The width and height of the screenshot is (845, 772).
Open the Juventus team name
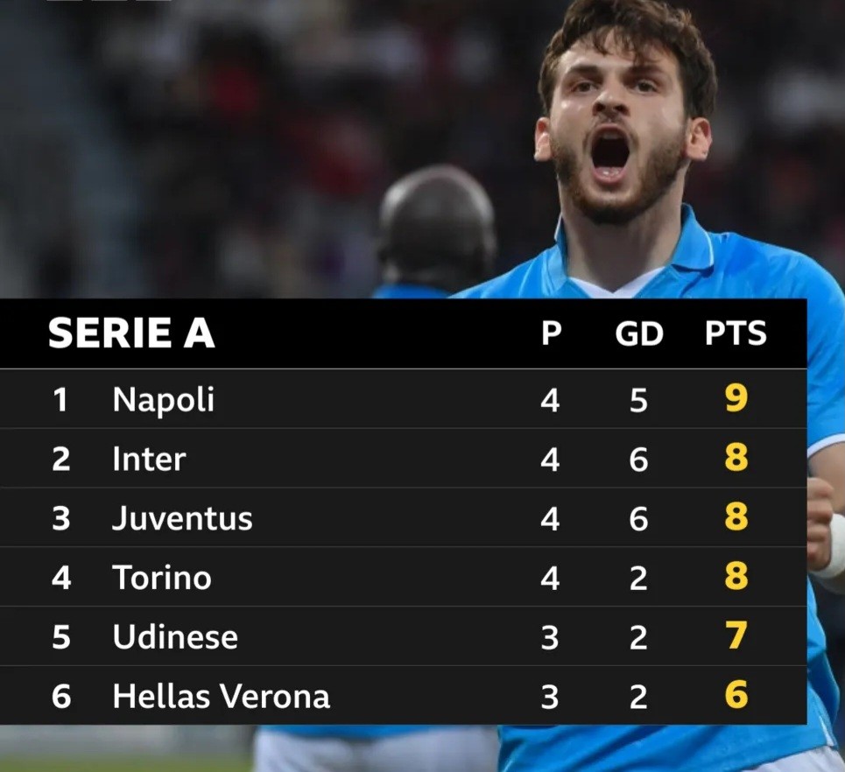182,518
